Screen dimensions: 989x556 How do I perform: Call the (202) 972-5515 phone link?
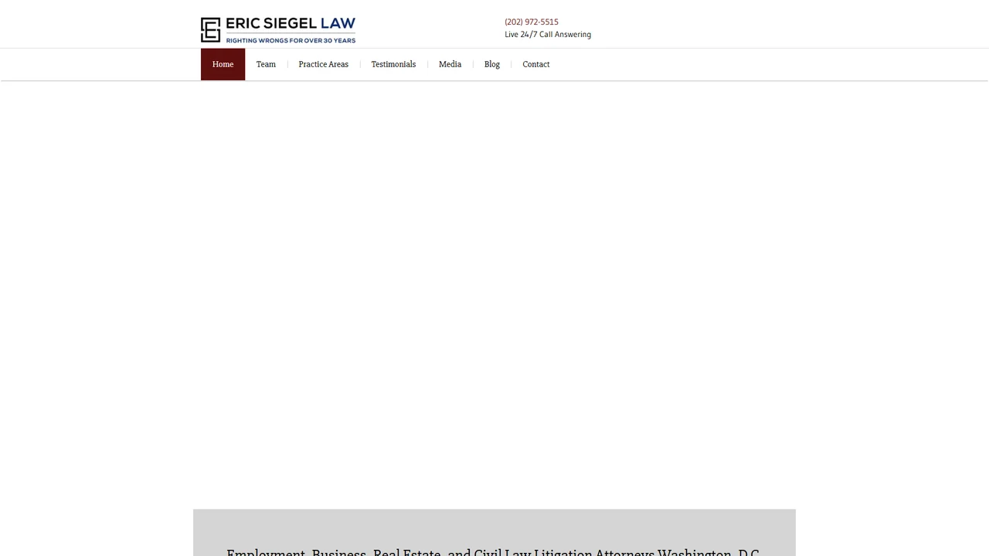(x=532, y=22)
